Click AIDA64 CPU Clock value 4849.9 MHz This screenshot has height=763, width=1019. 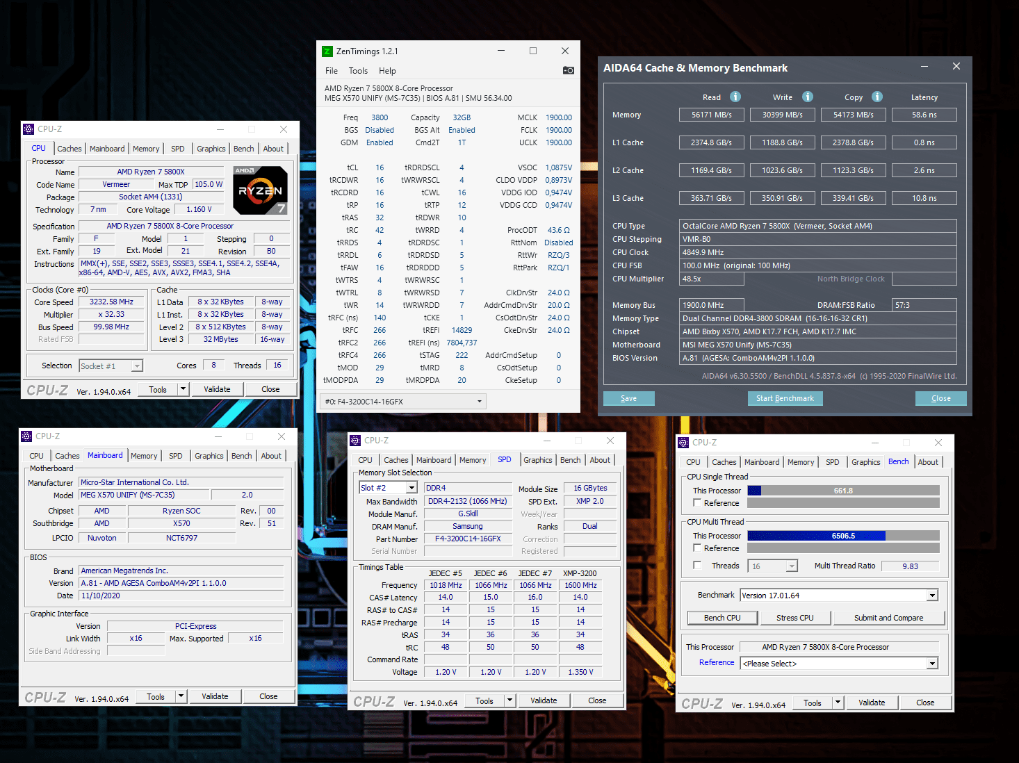coord(818,252)
